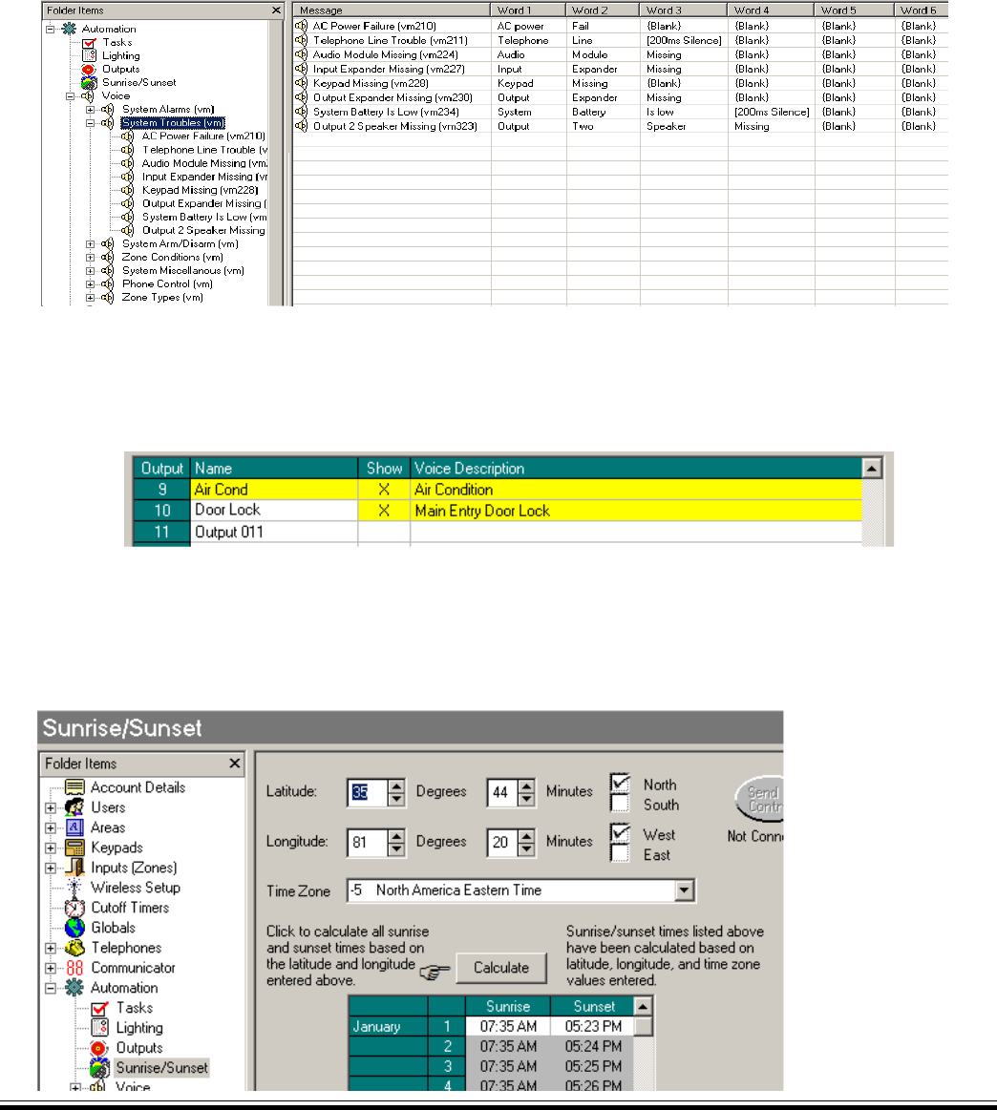Select System Battery Is Low tree item
This screenshot has width=997, height=1110.
pyautogui.click(x=204, y=218)
